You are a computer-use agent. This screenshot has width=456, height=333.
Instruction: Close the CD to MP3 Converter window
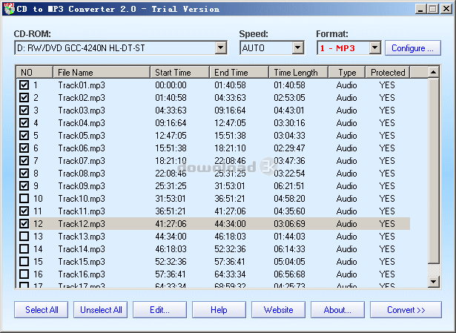coord(446,9)
